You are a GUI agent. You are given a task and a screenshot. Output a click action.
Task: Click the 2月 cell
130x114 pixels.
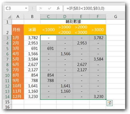pos(18,43)
